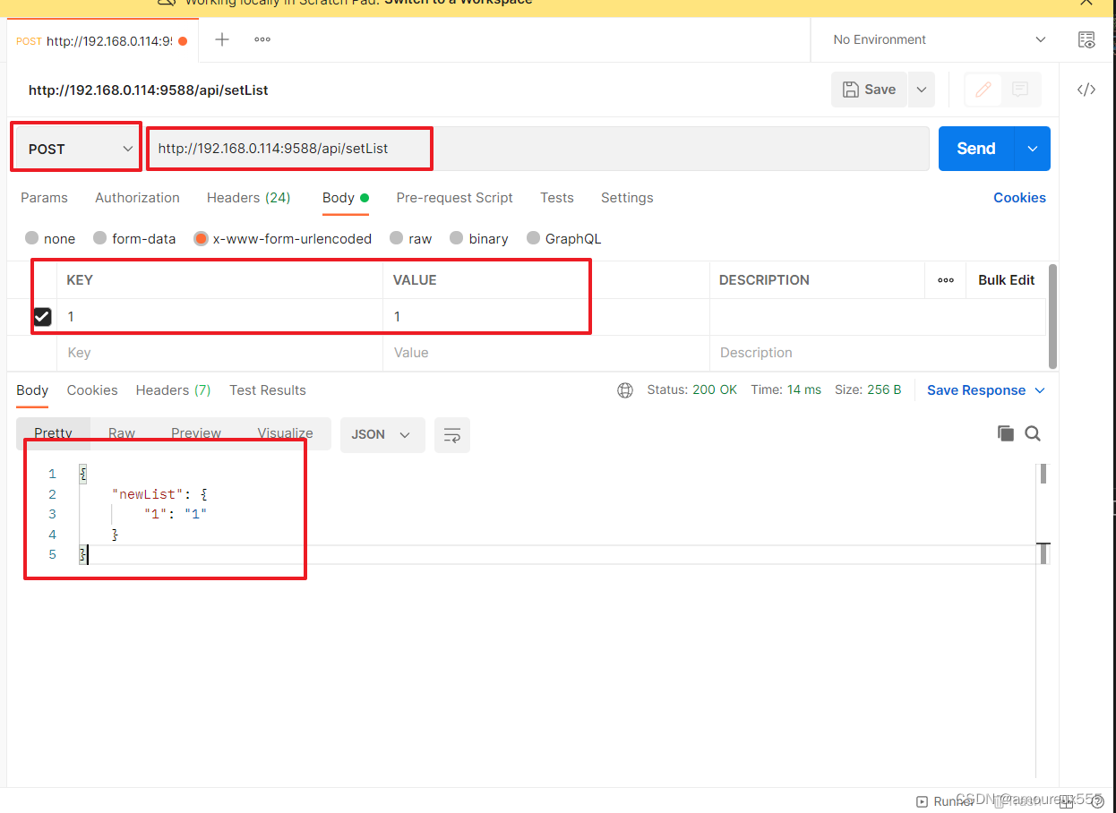Open Bulk Edit for the body parameters

click(1006, 279)
